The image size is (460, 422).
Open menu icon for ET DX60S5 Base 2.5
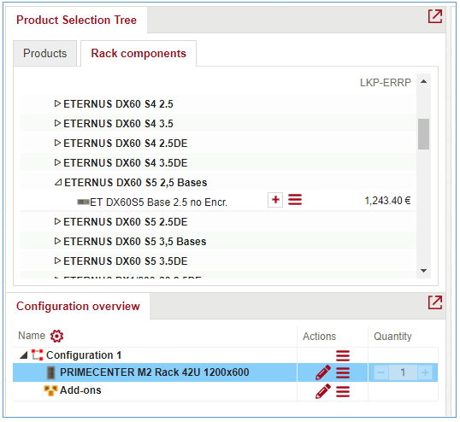tap(295, 200)
